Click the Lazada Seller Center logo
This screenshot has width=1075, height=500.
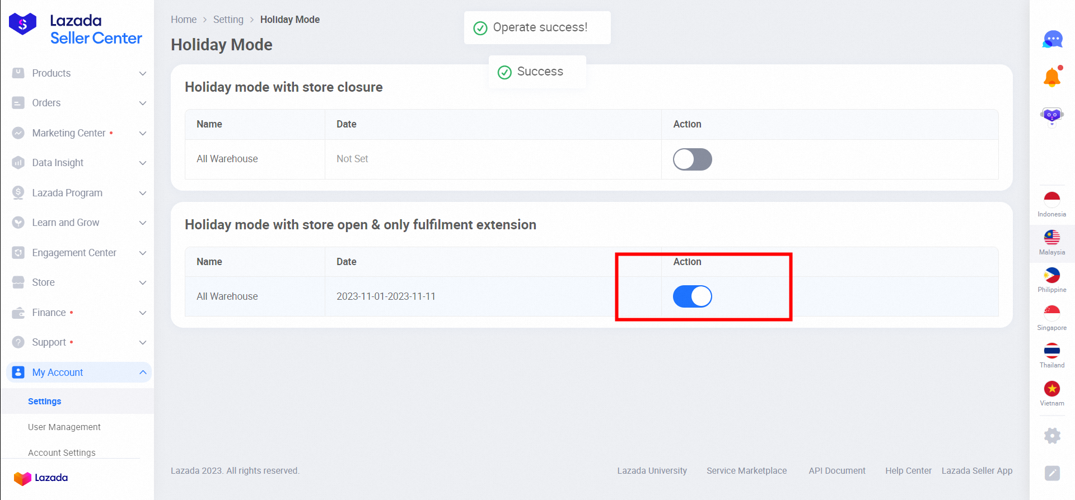[76, 29]
